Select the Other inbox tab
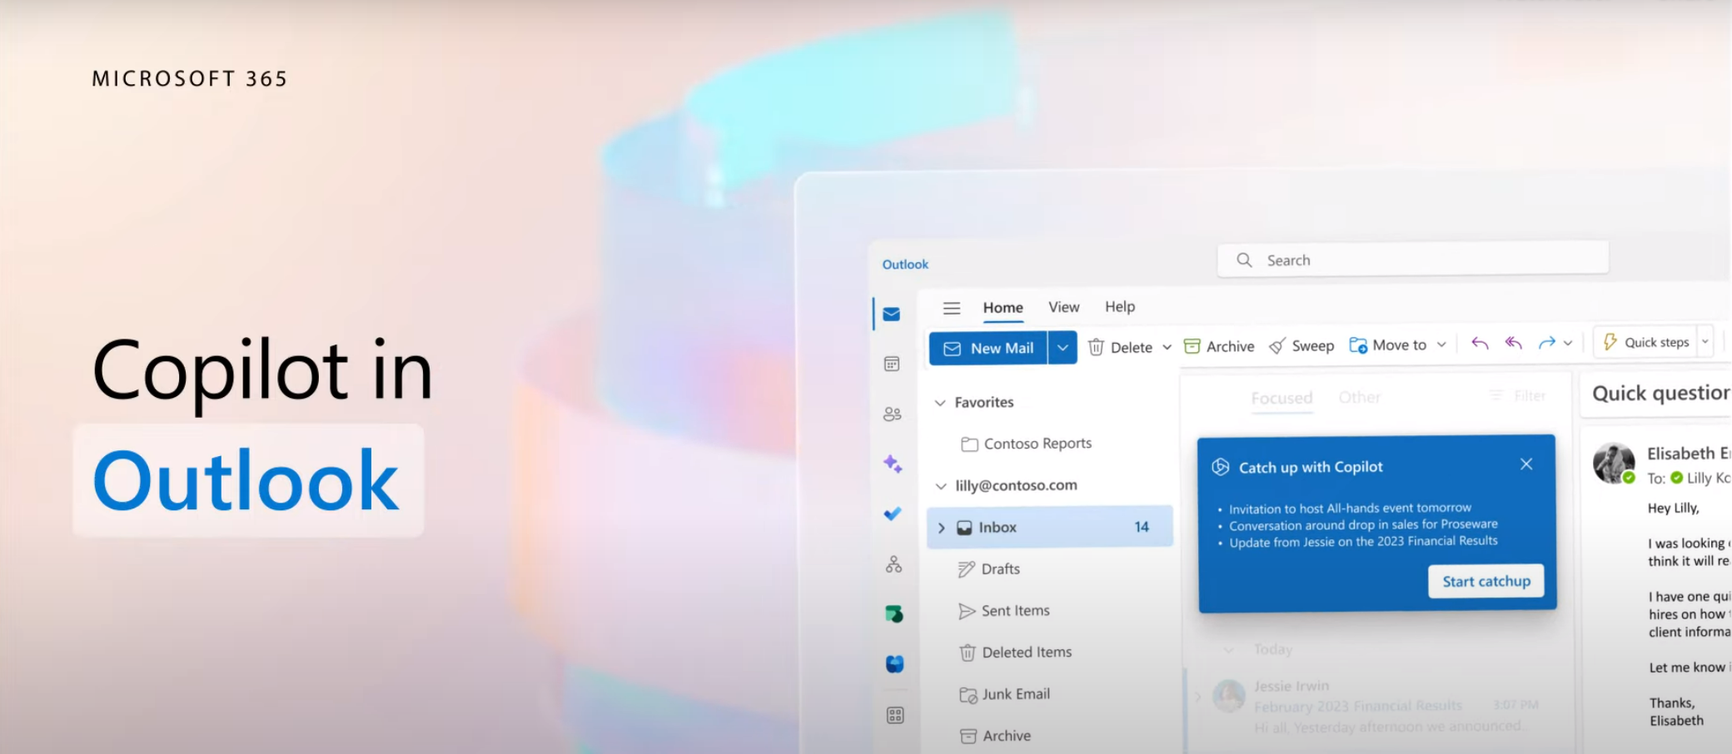Image resolution: width=1732 pixels, height=754 pixels. (1360, 397)
